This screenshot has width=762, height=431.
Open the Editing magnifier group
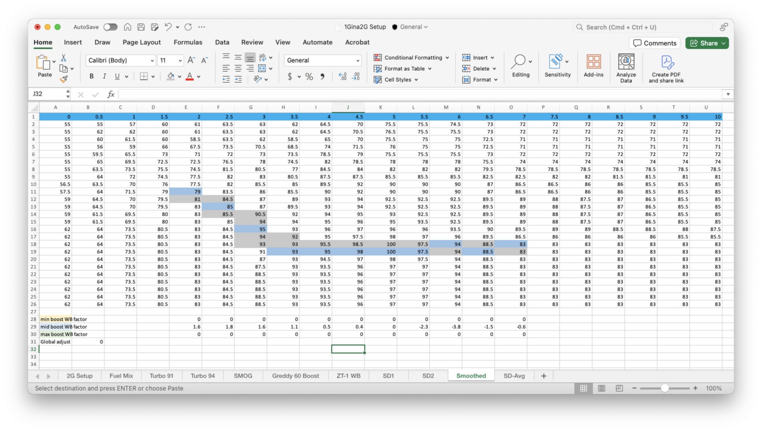coord(521,66)
